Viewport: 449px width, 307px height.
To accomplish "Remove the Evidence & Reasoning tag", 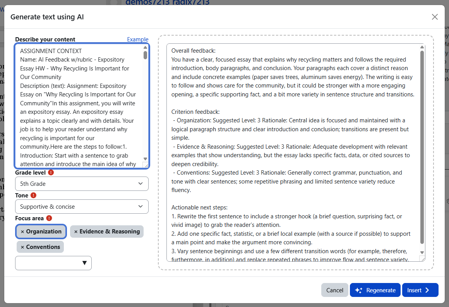I will pyautogui.click(x=76, y=232).
